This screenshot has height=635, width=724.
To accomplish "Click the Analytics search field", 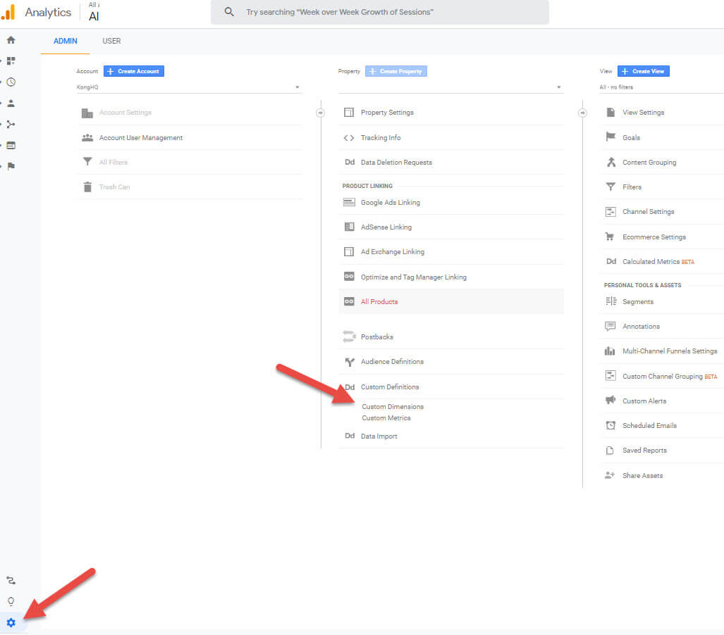I will 380,12.
